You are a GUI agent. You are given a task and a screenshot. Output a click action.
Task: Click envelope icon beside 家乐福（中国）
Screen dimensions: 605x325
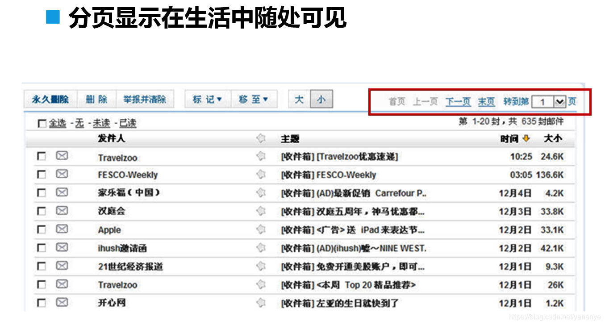click(62, 192)
